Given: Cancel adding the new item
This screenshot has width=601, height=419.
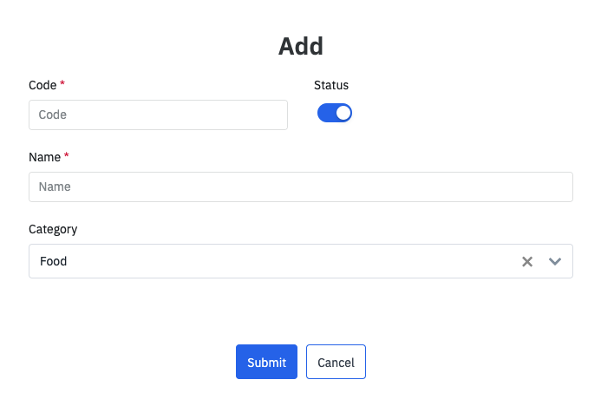Looking at the screenshot, I should pyautogui.click(x=336, y=362).
